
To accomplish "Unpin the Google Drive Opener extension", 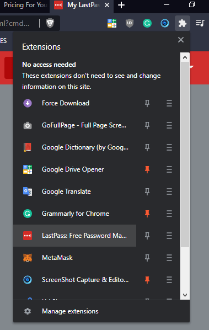I will pos(147,169).
